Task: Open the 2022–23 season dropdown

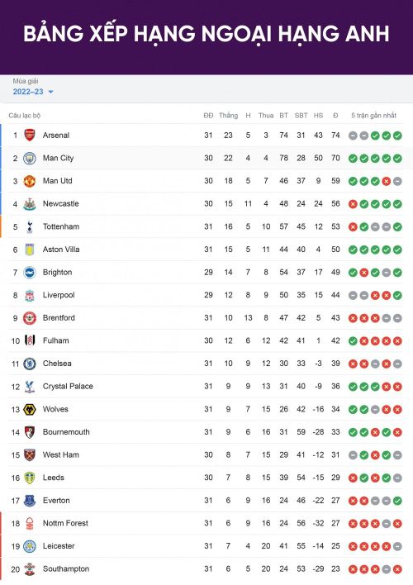Action: click(33, 92)
